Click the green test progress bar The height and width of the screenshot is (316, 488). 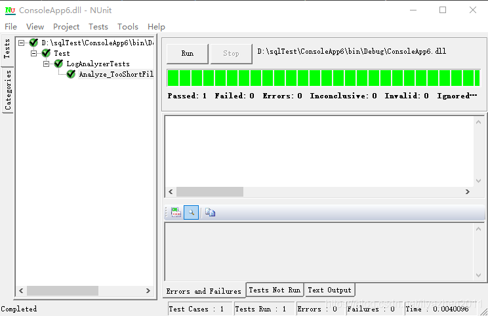[323, 78]
